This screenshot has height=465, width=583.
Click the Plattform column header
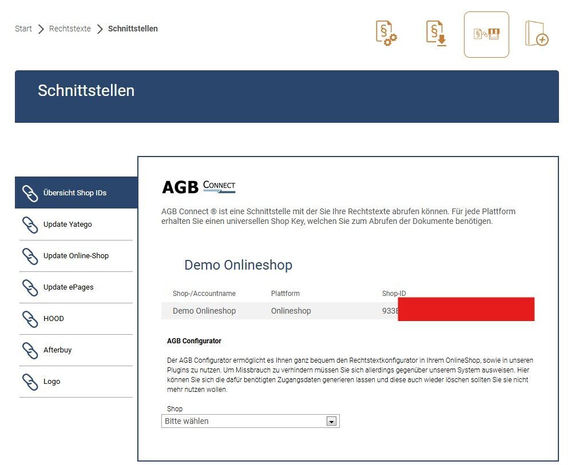[285, 294]
